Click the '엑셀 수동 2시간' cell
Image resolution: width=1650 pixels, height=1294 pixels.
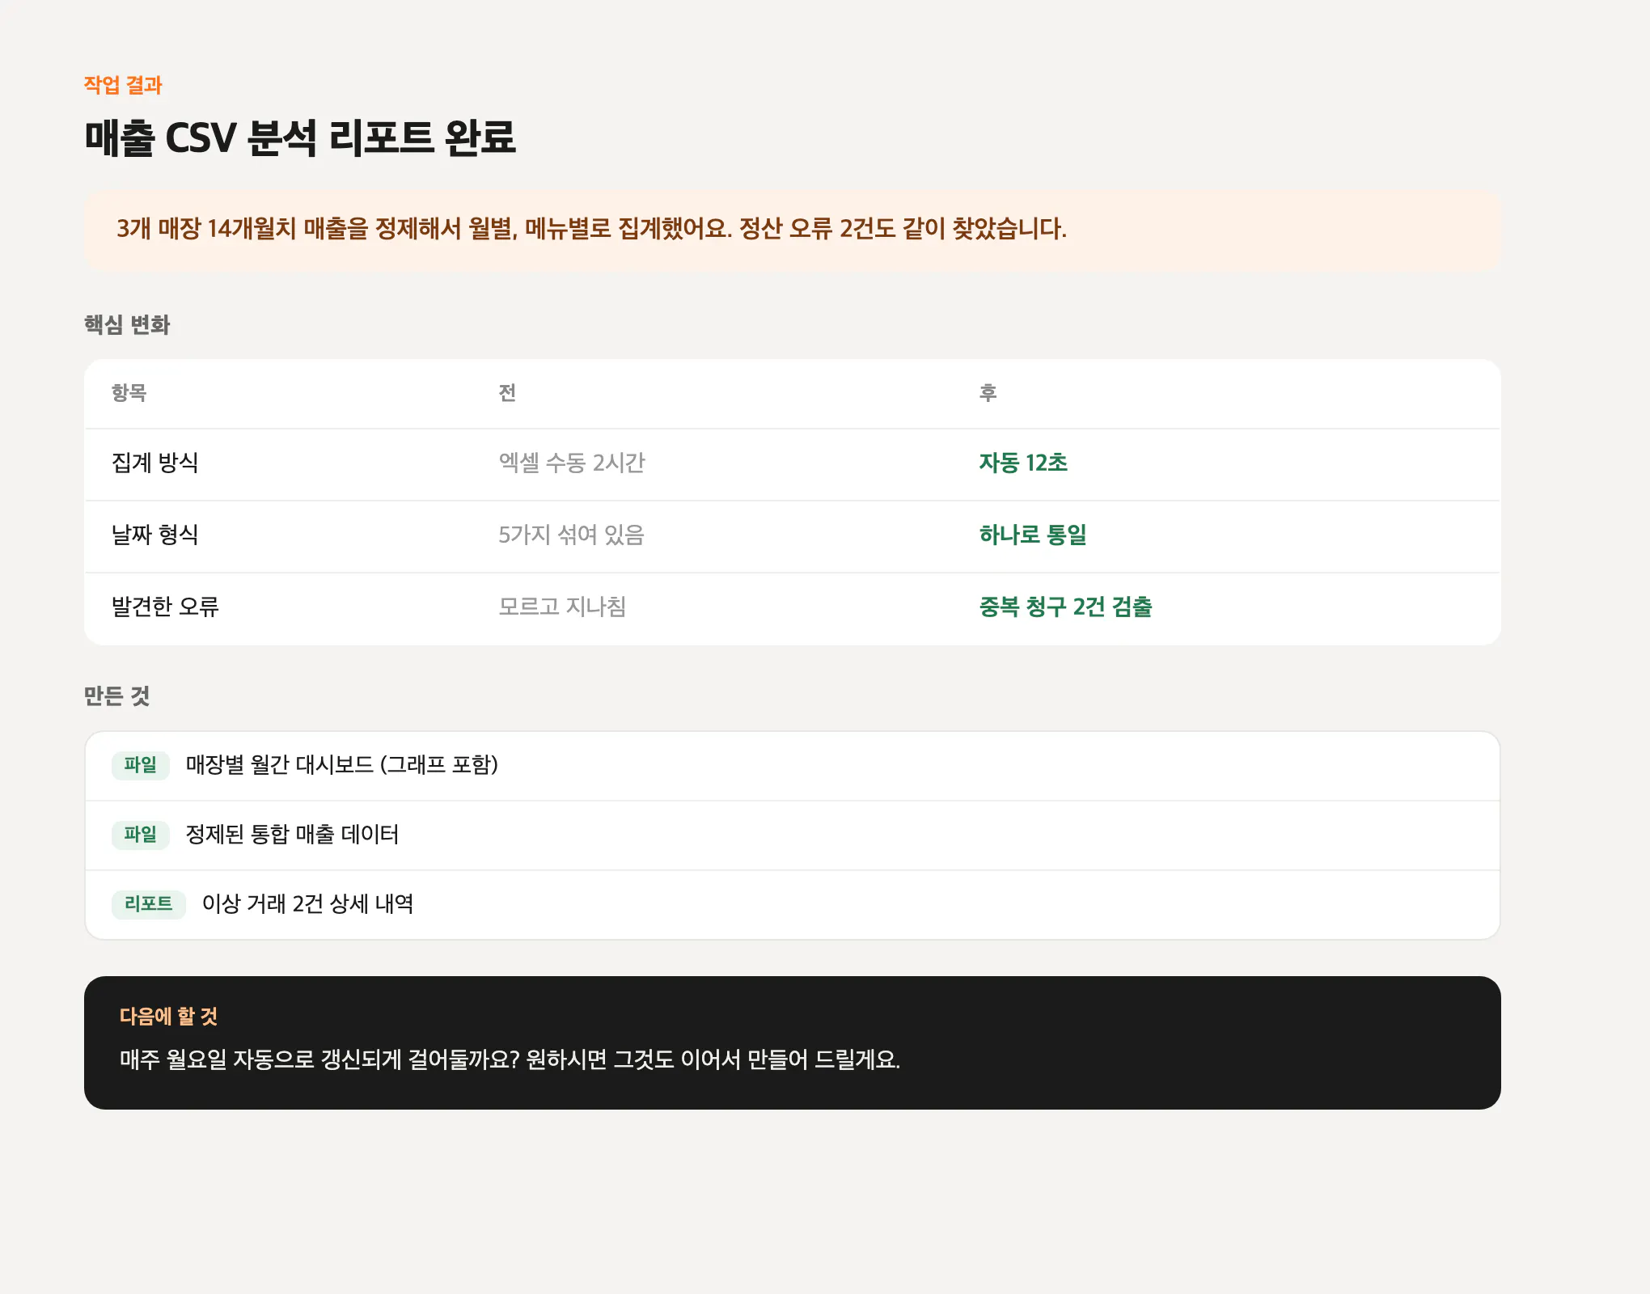coord(572,463)
